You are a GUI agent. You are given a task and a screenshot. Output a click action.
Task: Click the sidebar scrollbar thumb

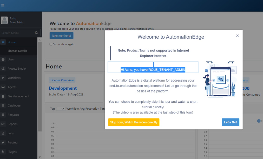coord(40,87)
